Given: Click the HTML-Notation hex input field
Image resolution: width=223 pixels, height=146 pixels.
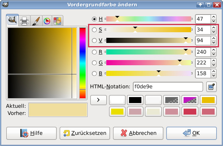Looking at the screenshot, I should pos(168,87).
